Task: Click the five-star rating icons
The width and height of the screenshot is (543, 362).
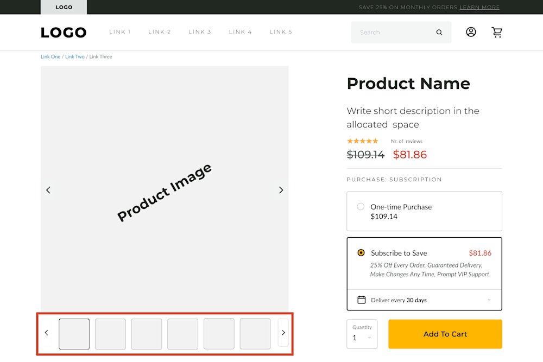Action: point(362,141)
